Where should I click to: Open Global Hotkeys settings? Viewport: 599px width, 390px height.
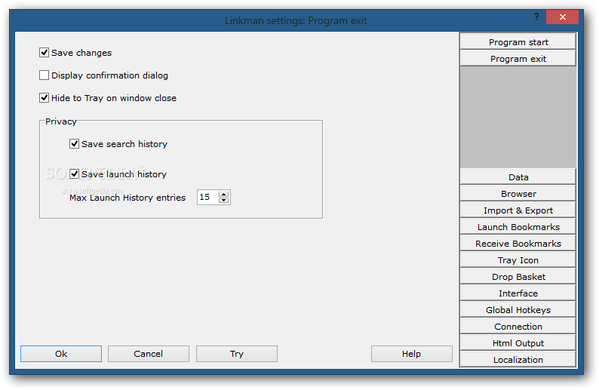[518, 310]
